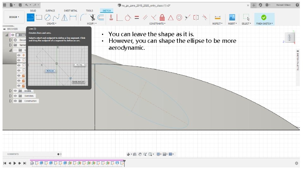Add a new design tab with plus
This screenshot has height=170, width=303.
254,5
